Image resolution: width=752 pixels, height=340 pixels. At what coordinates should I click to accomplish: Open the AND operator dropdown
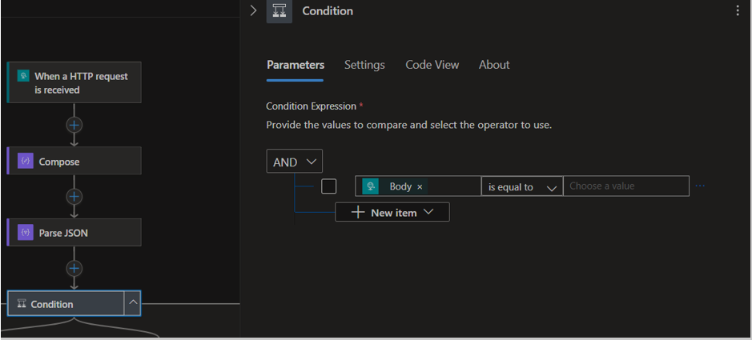point(295,162)
